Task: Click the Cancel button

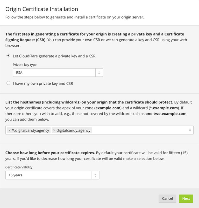Action: click(167, 198)
